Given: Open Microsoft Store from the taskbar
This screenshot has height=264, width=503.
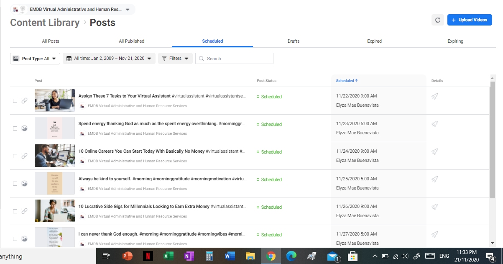Looking at the screenshot, I should click(x=352, y=256).
